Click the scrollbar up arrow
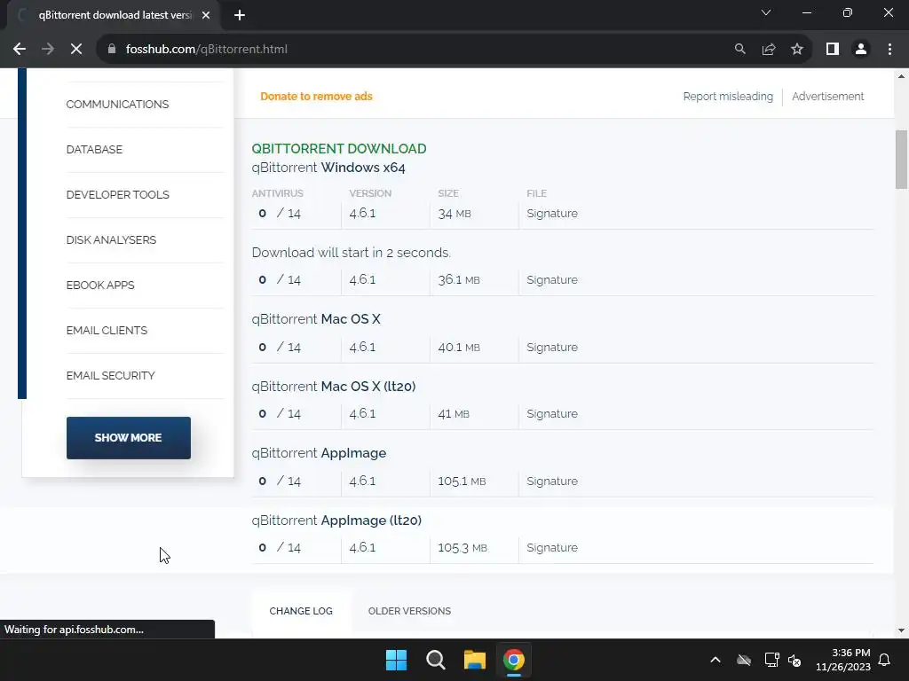Screen dimensions: 909x681 [x=901, y=76]
